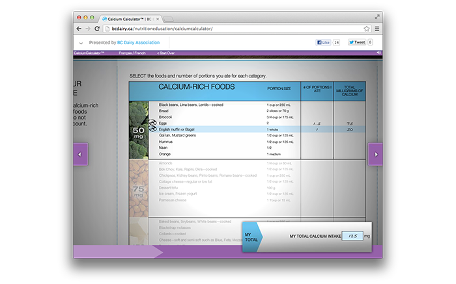Viewport: 456px width, 284px height.
Task: Collapse the Presented by header chevron
Action: click(81, 44)
